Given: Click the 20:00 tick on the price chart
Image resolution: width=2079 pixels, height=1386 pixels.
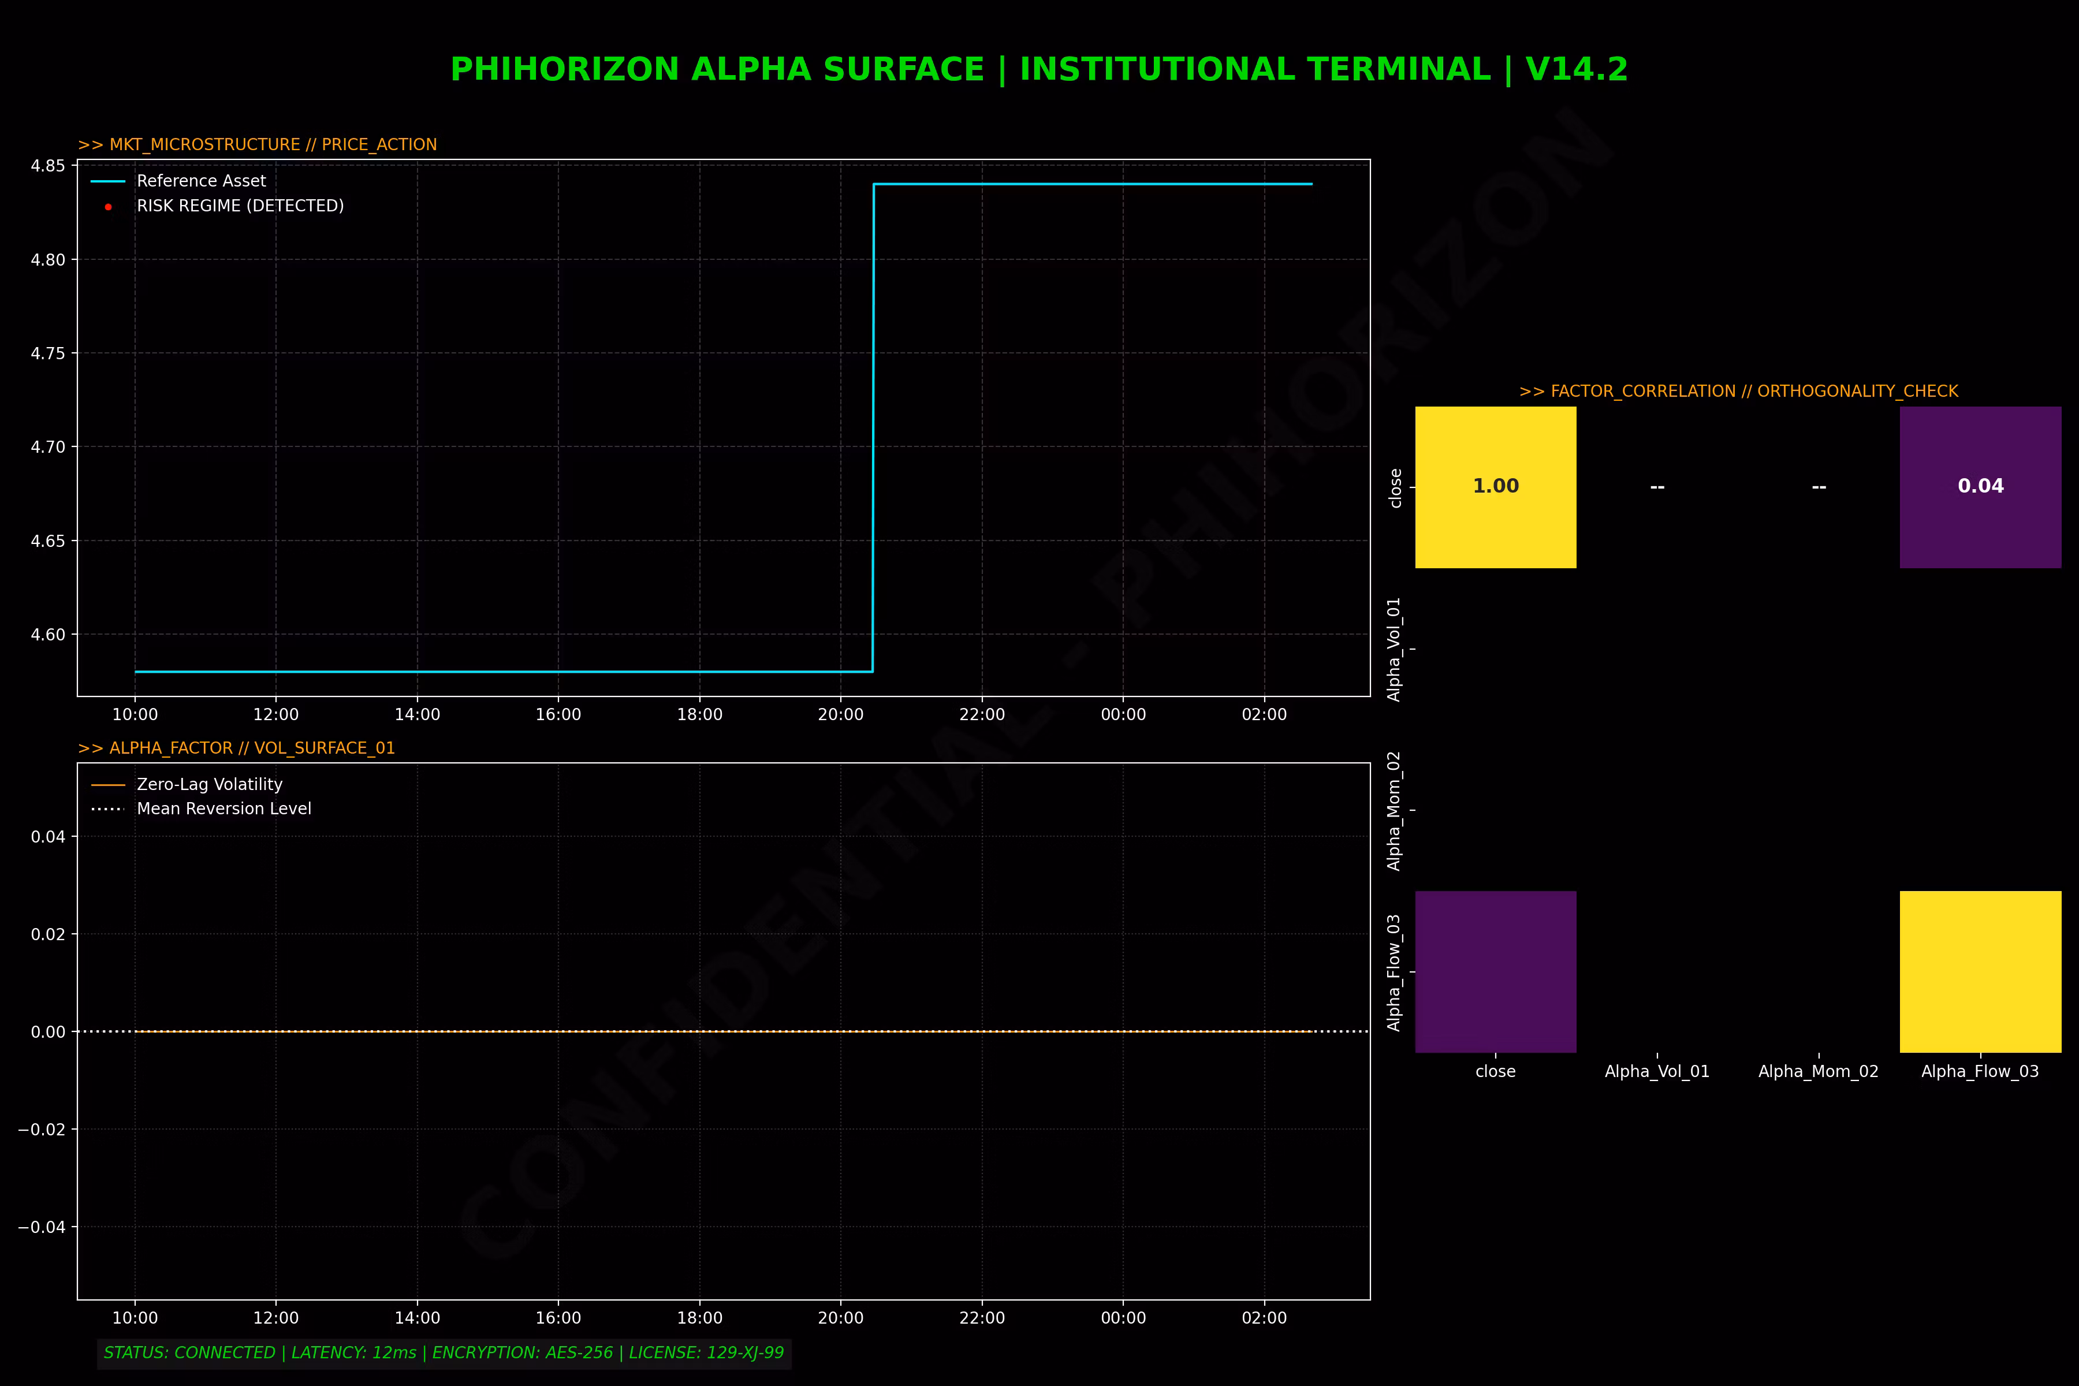Looking at the screenshot, I should click(x=840, y=714).
